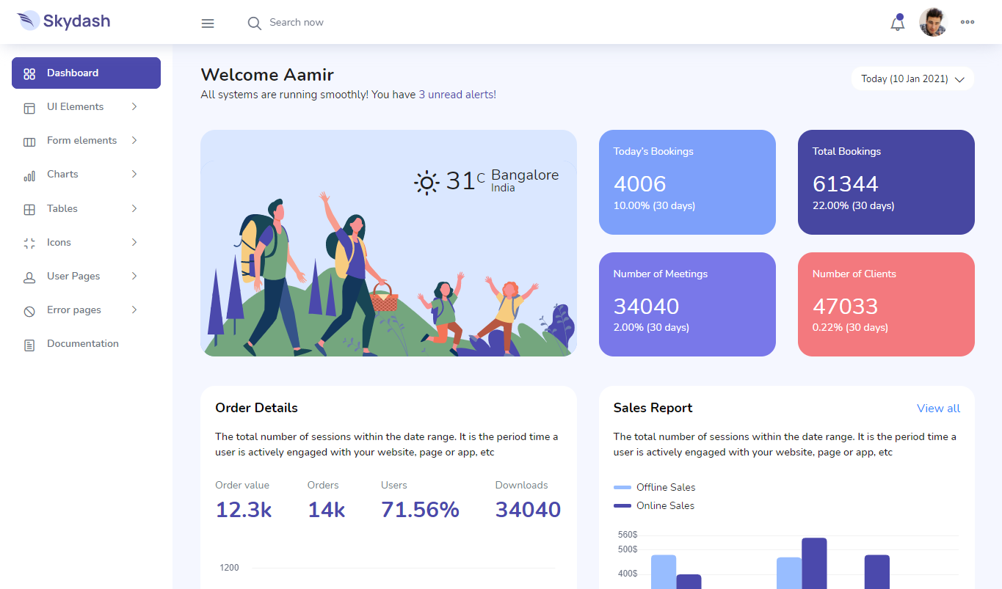Open the Icons menu item label
The width and height of the screenshot is (1002, 589).
click(x=59, y=242)
